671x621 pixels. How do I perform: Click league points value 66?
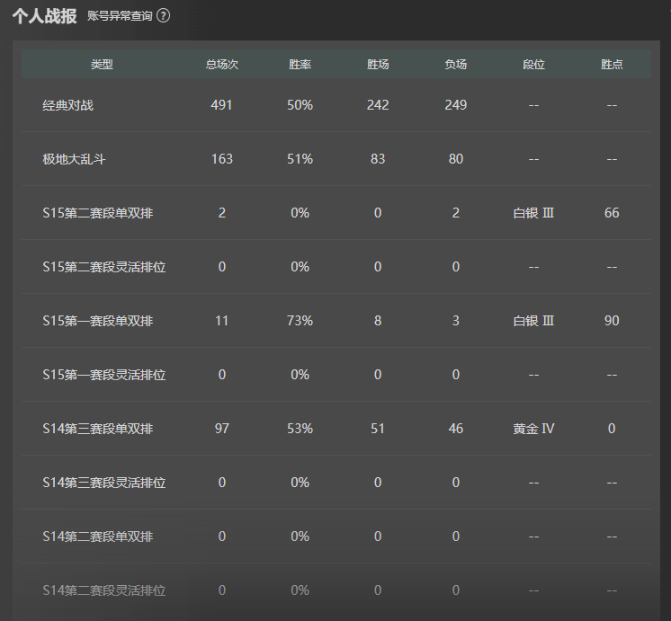(612, 213)
